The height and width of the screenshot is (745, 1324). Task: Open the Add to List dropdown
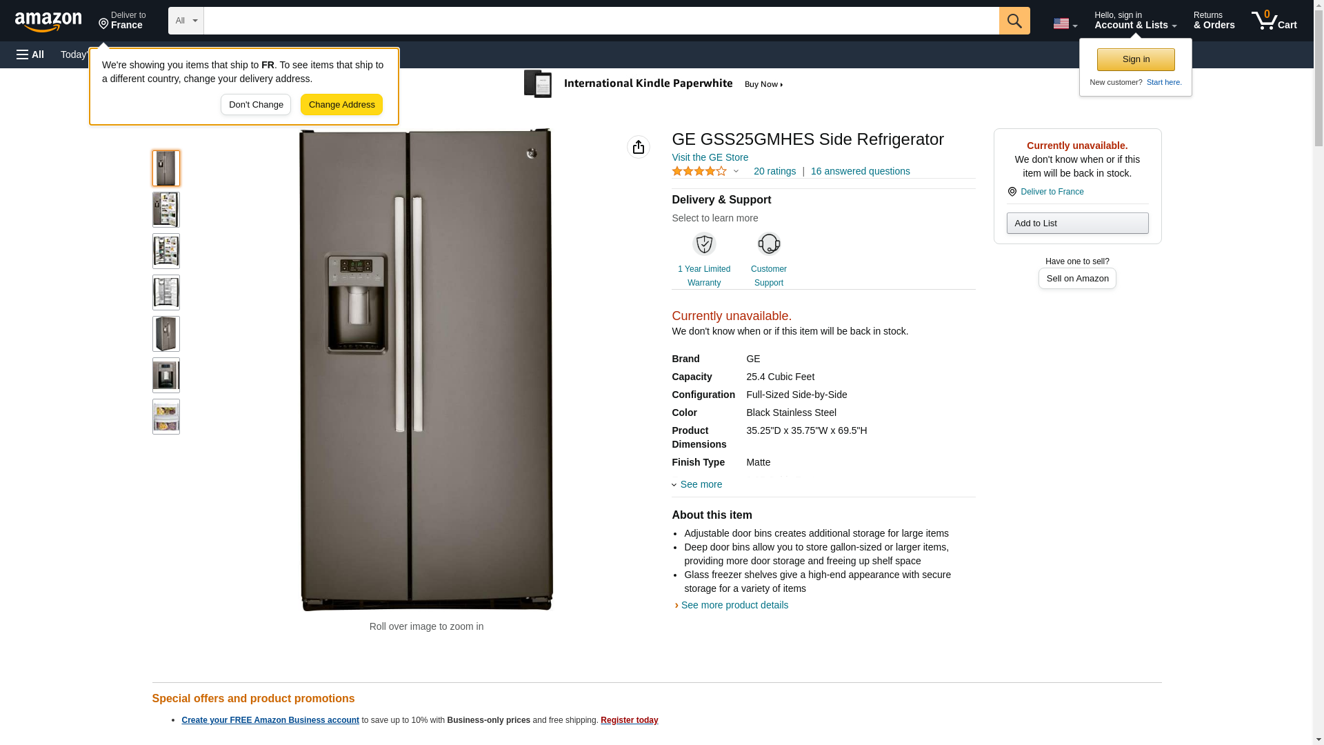[1076, 223]
